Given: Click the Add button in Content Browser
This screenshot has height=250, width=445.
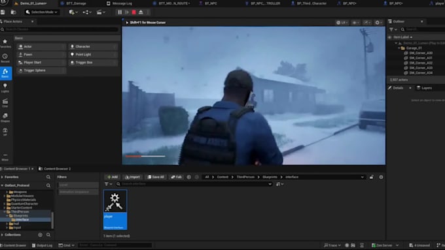Looking at the screenshot, I should click(113, 177).
